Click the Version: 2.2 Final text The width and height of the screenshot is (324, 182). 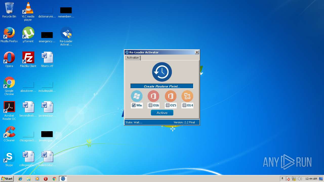[184, 122]
